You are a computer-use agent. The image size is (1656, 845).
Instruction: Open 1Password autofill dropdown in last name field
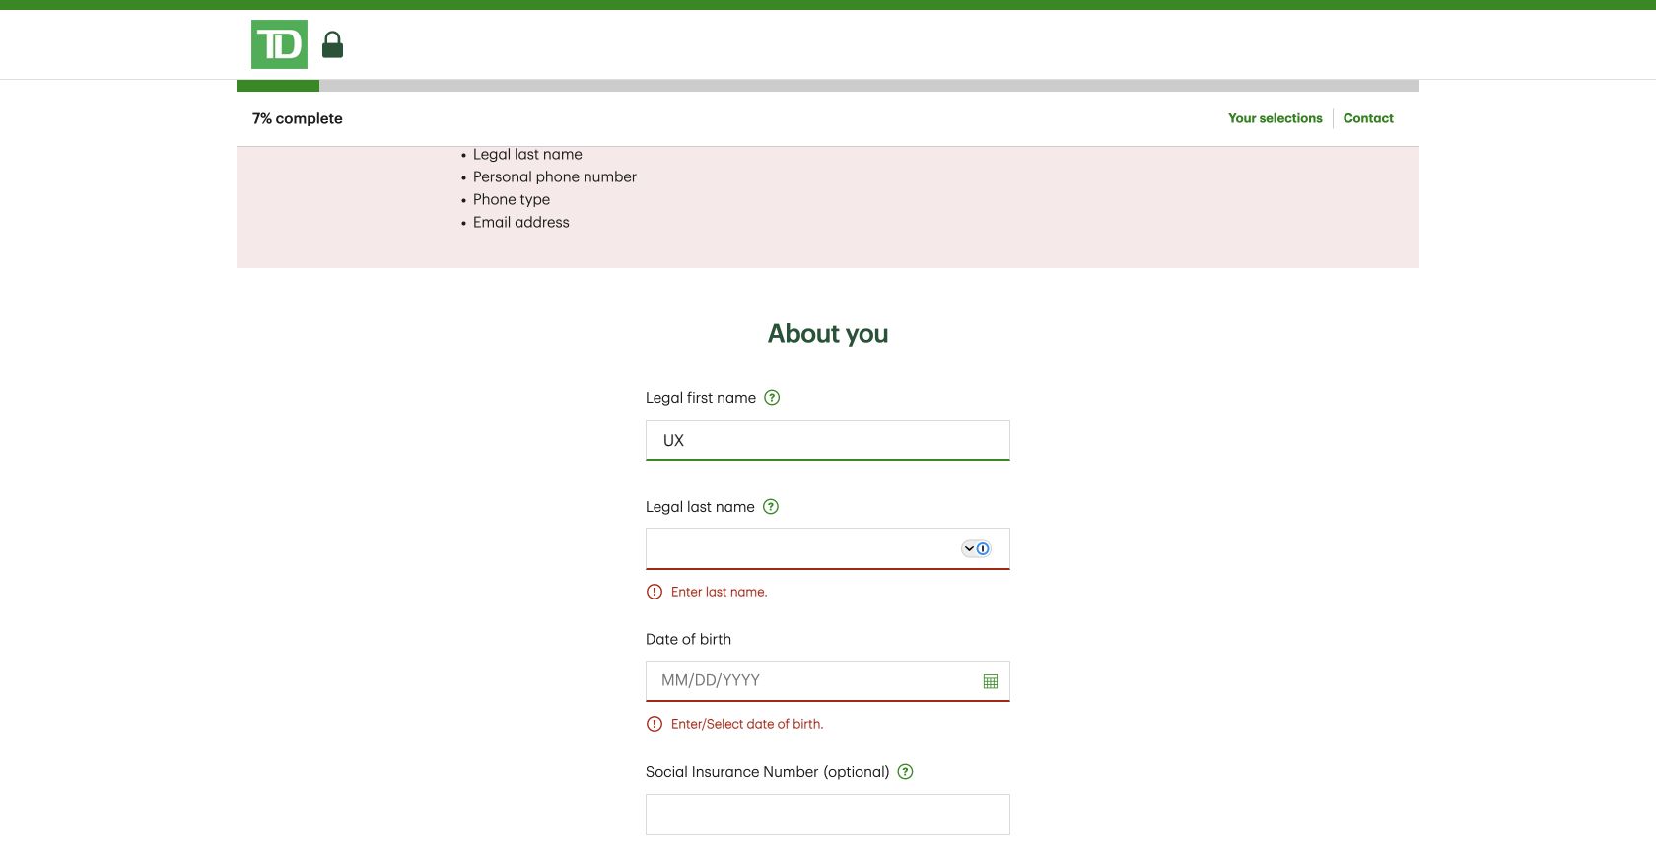click(976, 549)
